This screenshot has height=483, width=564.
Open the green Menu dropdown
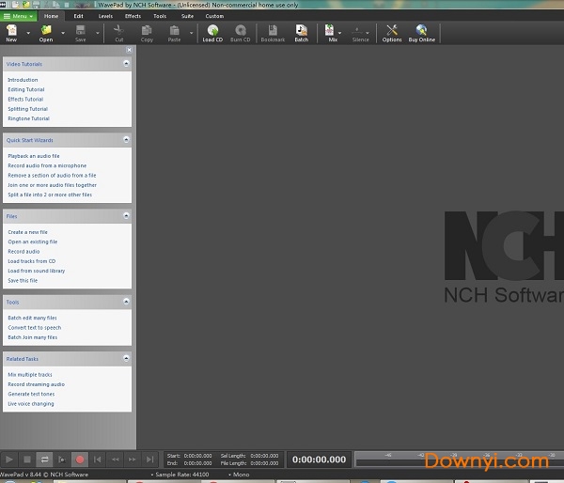[x=19, y=16]
